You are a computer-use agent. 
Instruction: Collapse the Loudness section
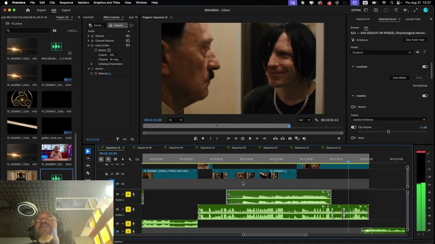pyautogui.click(x=353, y=67)
